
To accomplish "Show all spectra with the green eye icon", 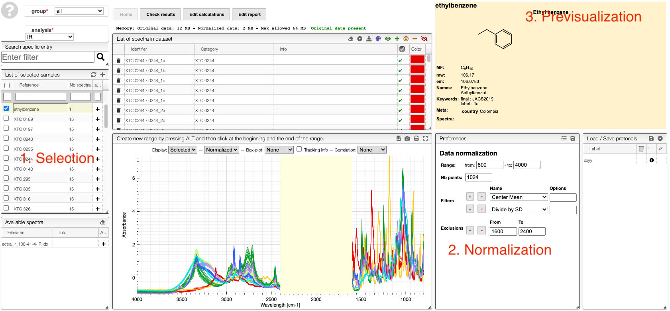I will pos(388,39).
